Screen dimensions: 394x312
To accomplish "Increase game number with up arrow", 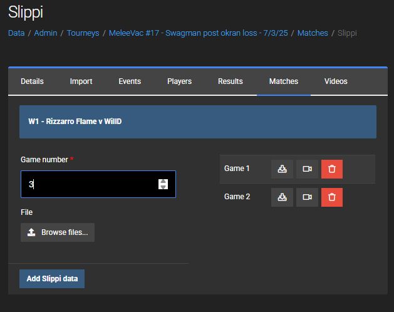I will (x=163, y=182).
